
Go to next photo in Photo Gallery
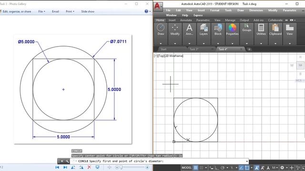coord(65,167)
